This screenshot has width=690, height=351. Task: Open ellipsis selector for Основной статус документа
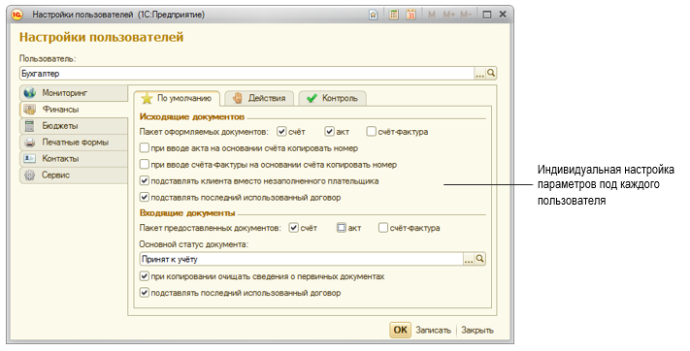click(x=469, y=259)
